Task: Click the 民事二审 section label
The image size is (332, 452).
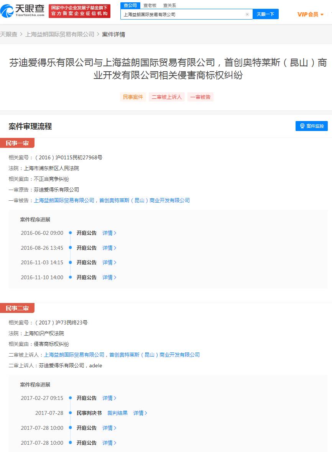Action: pos(17,308)
